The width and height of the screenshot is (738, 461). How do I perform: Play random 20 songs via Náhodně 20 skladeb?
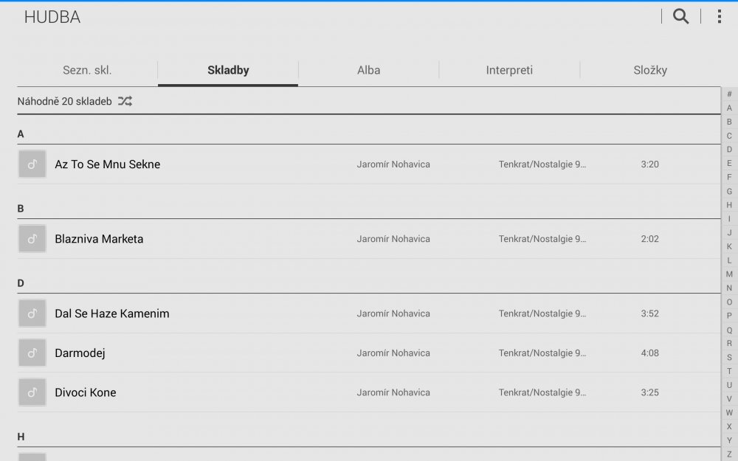65,101
